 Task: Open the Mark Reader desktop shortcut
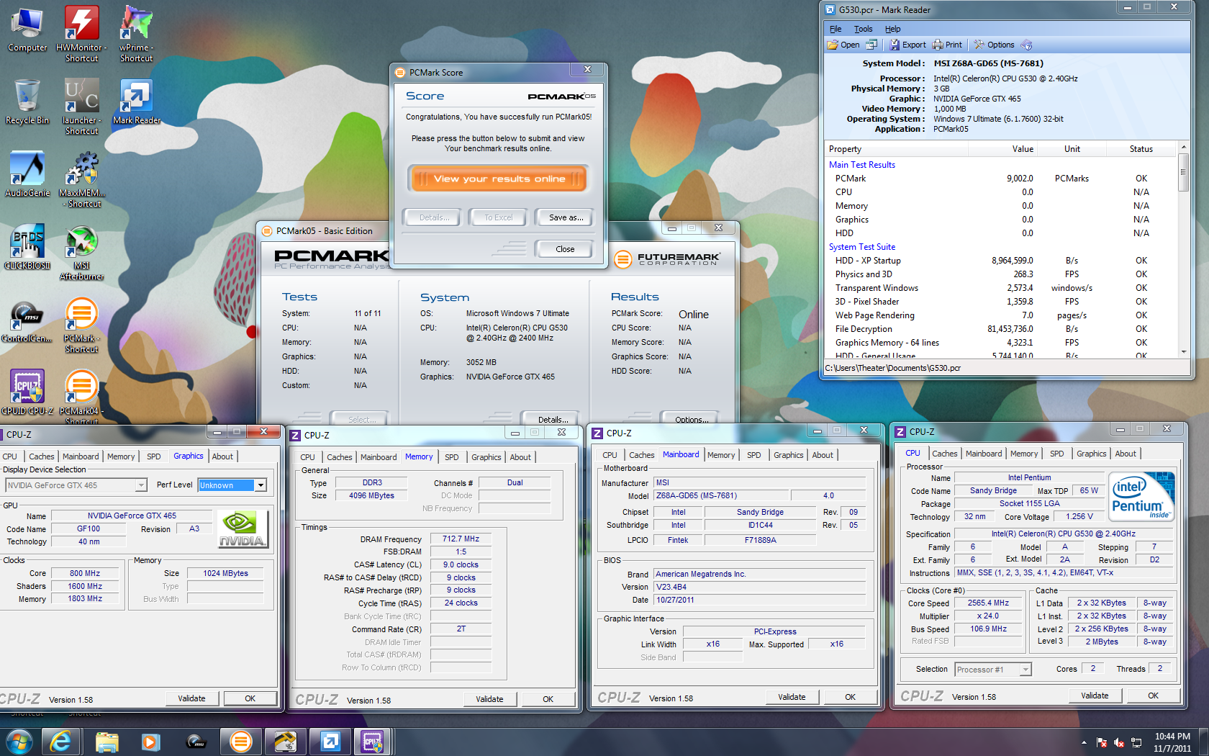pyautogui.click(x=136, y=102)
